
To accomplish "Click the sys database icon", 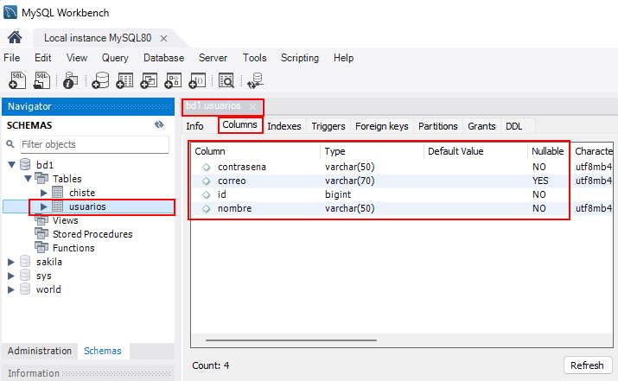I will (25, 276).
